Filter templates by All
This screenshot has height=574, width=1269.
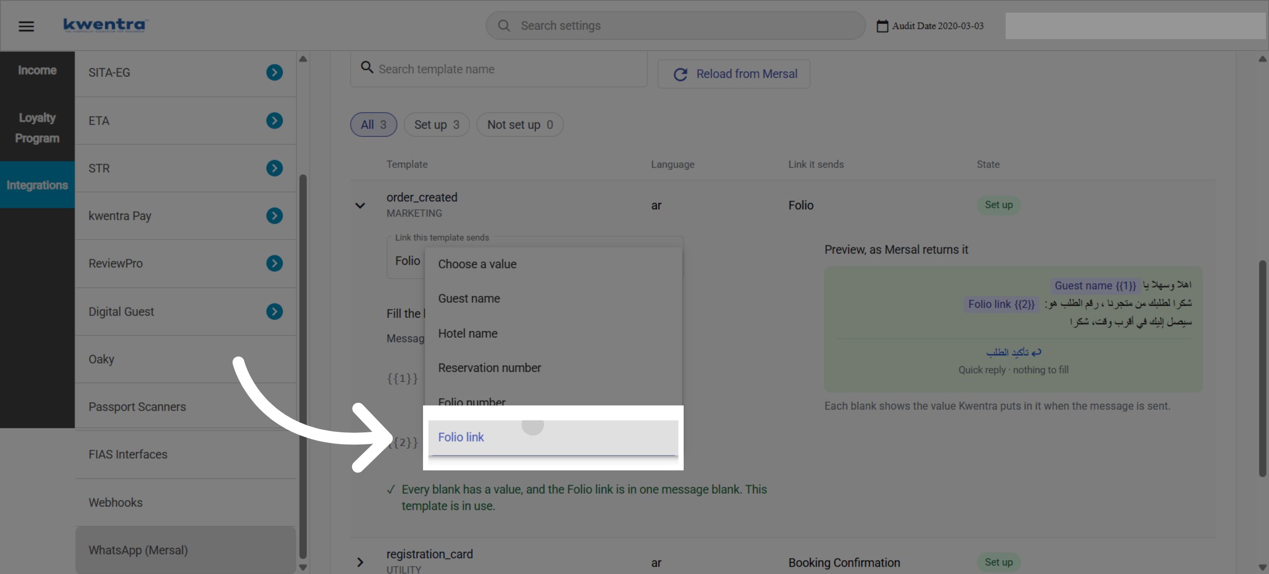[x=373, y=125]
